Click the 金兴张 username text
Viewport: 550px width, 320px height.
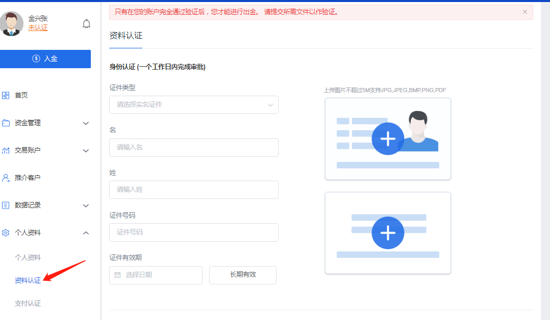pyautogui.click(x=38, y=18)
